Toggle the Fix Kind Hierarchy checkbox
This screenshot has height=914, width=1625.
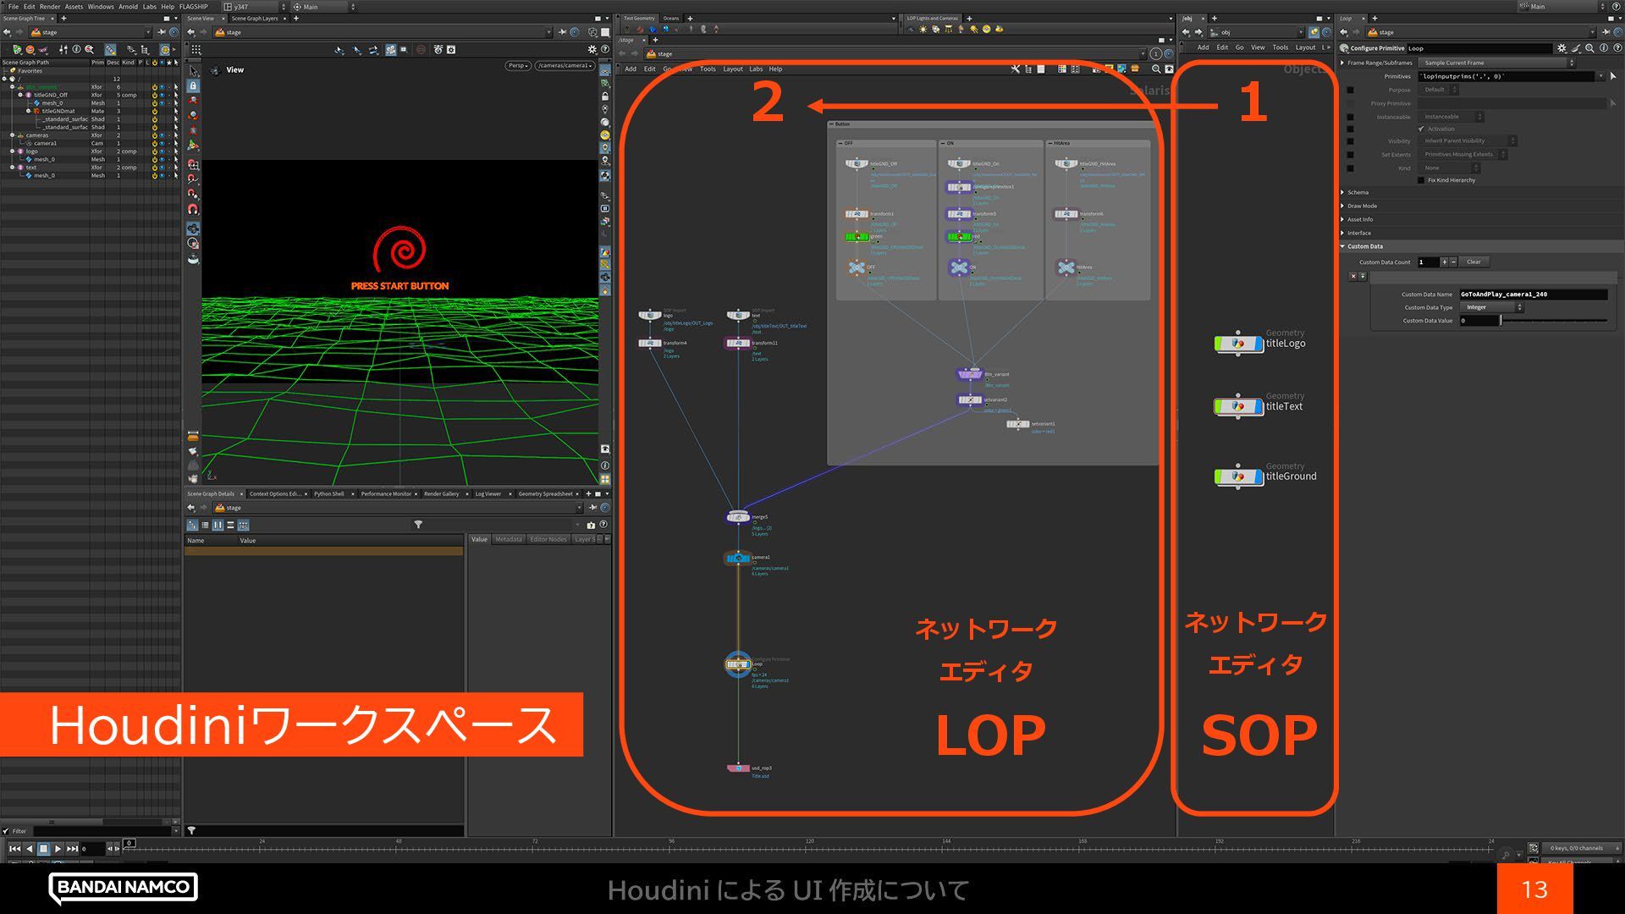click(x=1421, y=180)
